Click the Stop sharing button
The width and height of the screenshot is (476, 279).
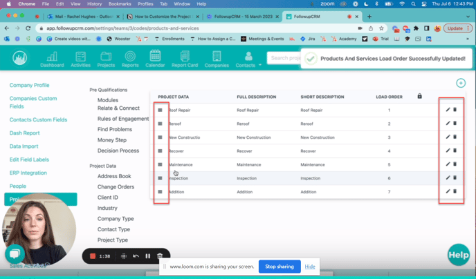(x=280, y=267)
